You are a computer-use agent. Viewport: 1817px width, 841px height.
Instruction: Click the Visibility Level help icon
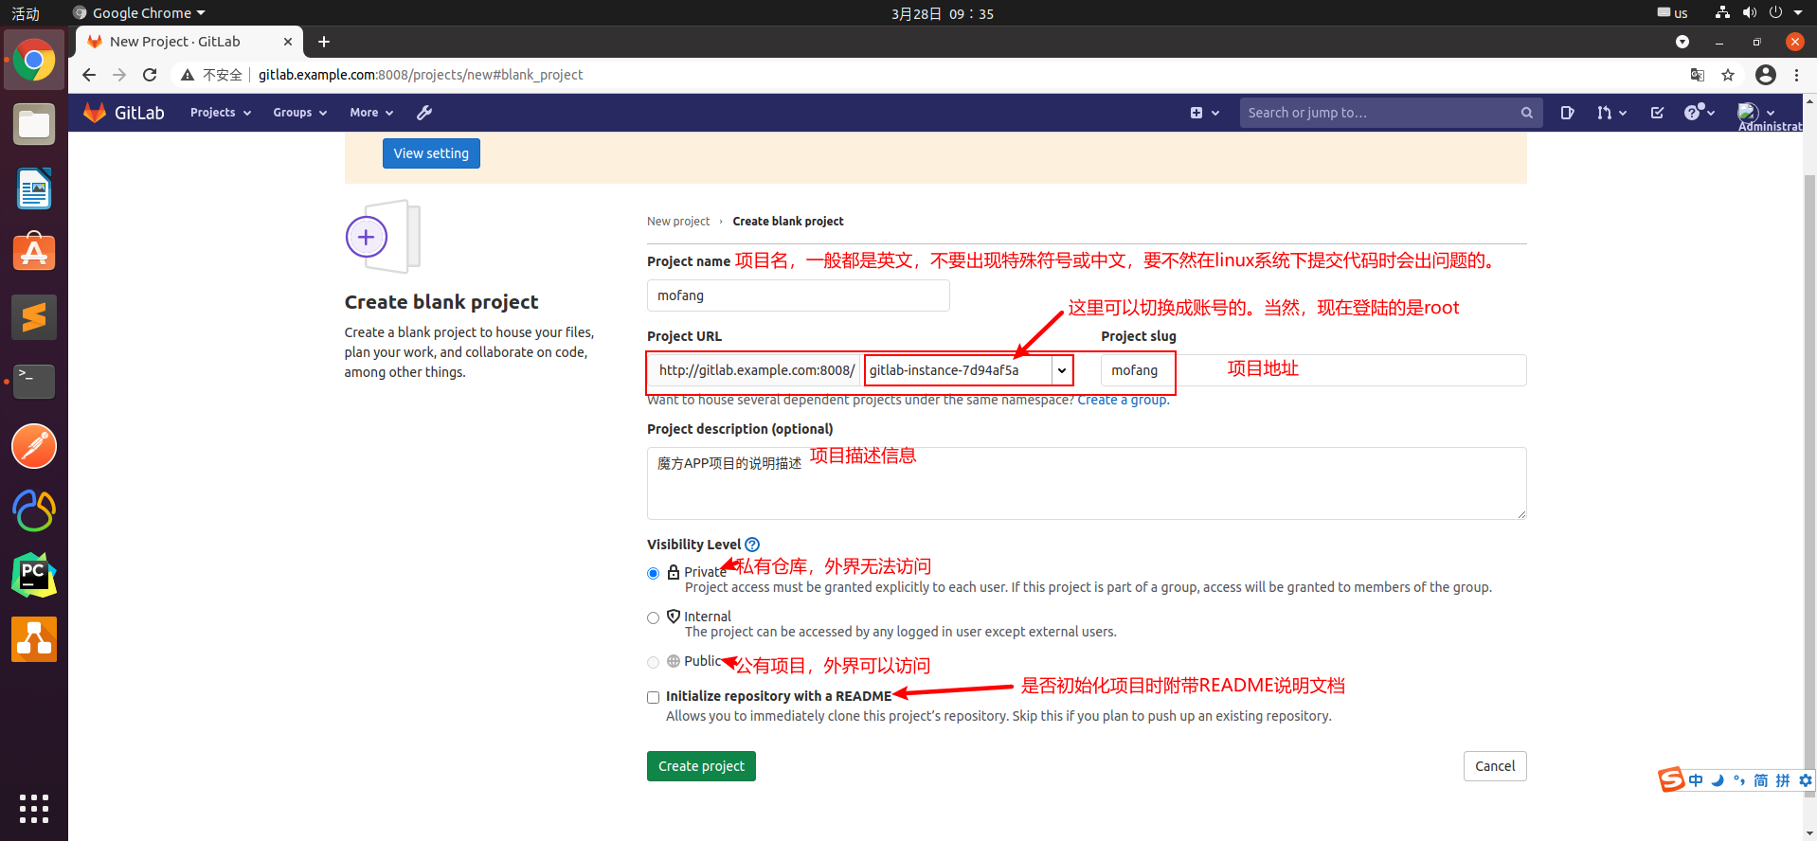(752, 545)
